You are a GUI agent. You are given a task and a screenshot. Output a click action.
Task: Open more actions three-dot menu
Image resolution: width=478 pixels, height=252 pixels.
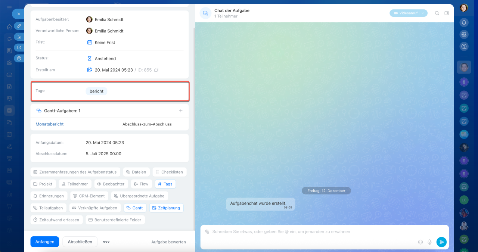click(x=106, y=242)
